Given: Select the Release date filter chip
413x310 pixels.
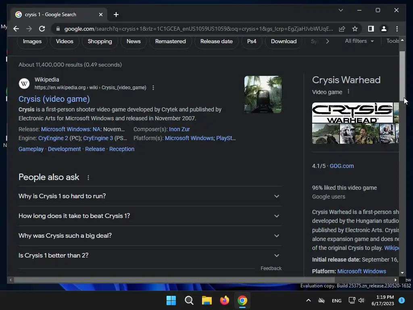Looking at the screenshot, I should (217, 42).
